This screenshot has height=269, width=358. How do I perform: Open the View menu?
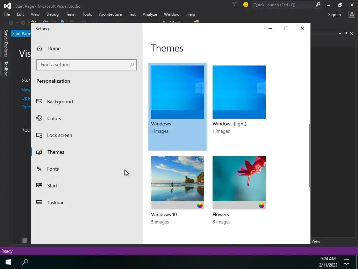click(x=35, y=14)
